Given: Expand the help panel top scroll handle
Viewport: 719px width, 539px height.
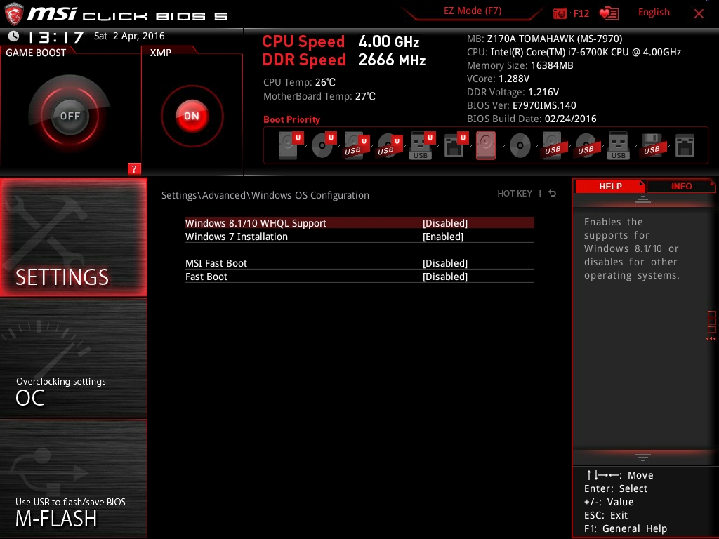Looking at the screenshot, I should 643,199.
